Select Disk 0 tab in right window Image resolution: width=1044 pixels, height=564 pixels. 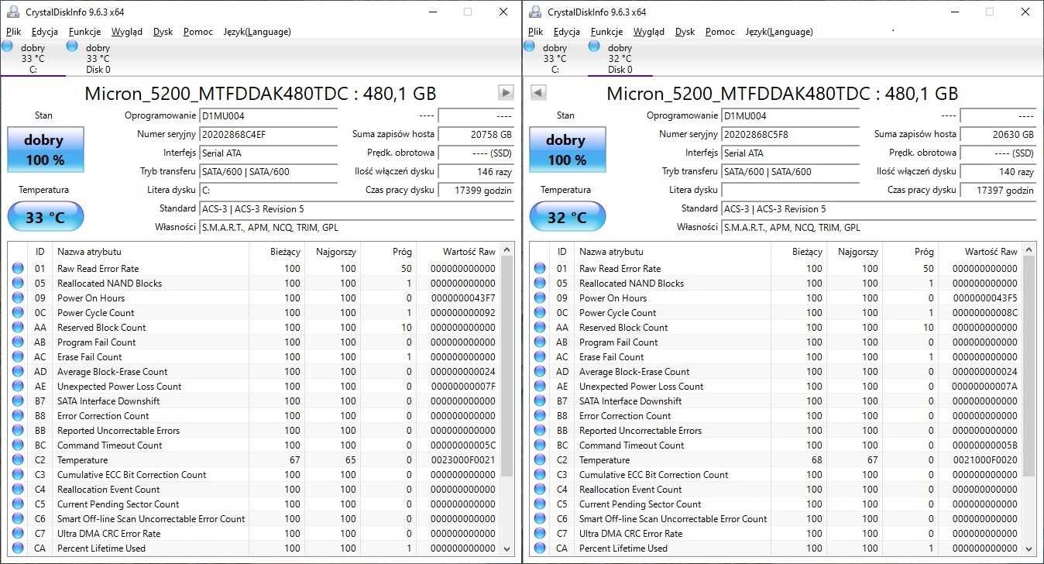[620, 58]
